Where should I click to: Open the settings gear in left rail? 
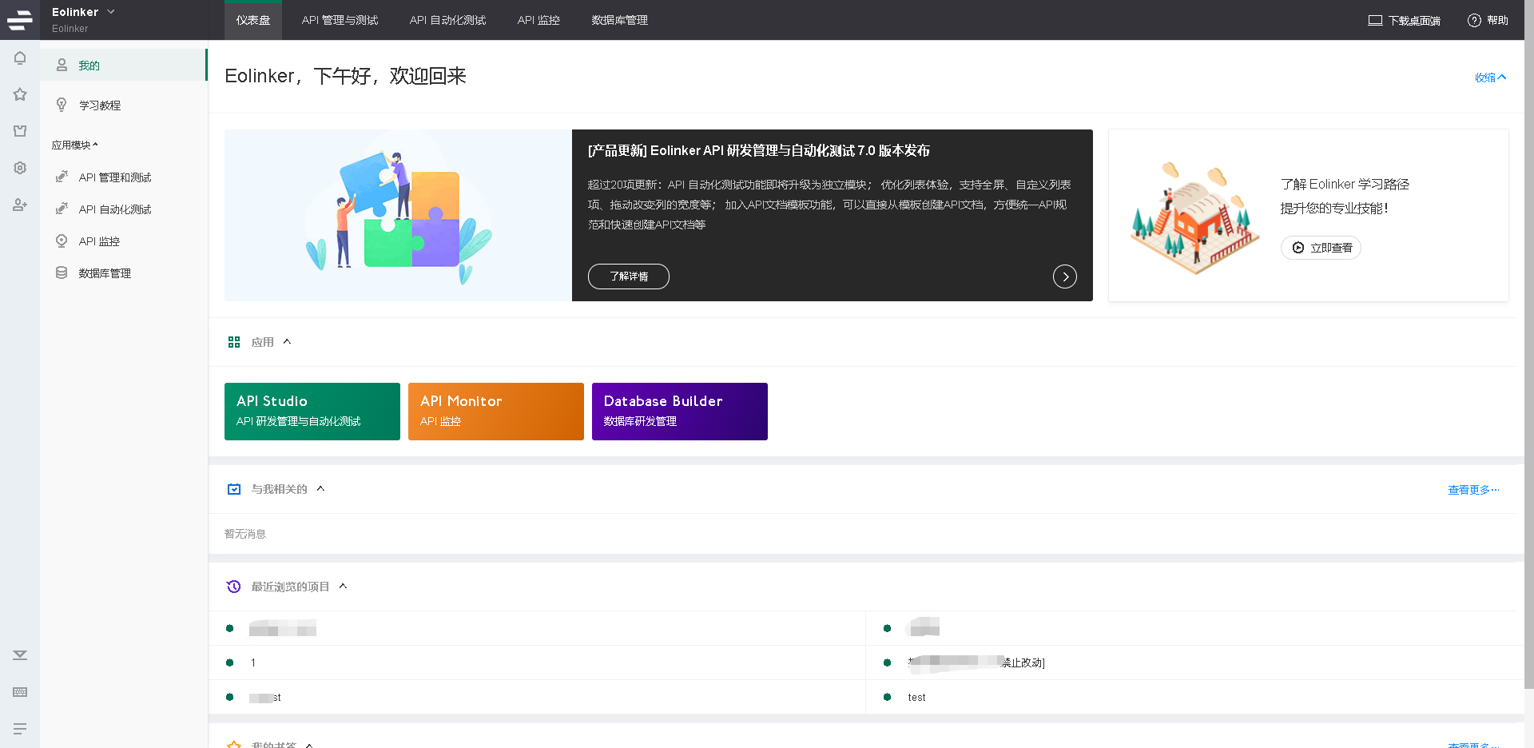point(20,168)
